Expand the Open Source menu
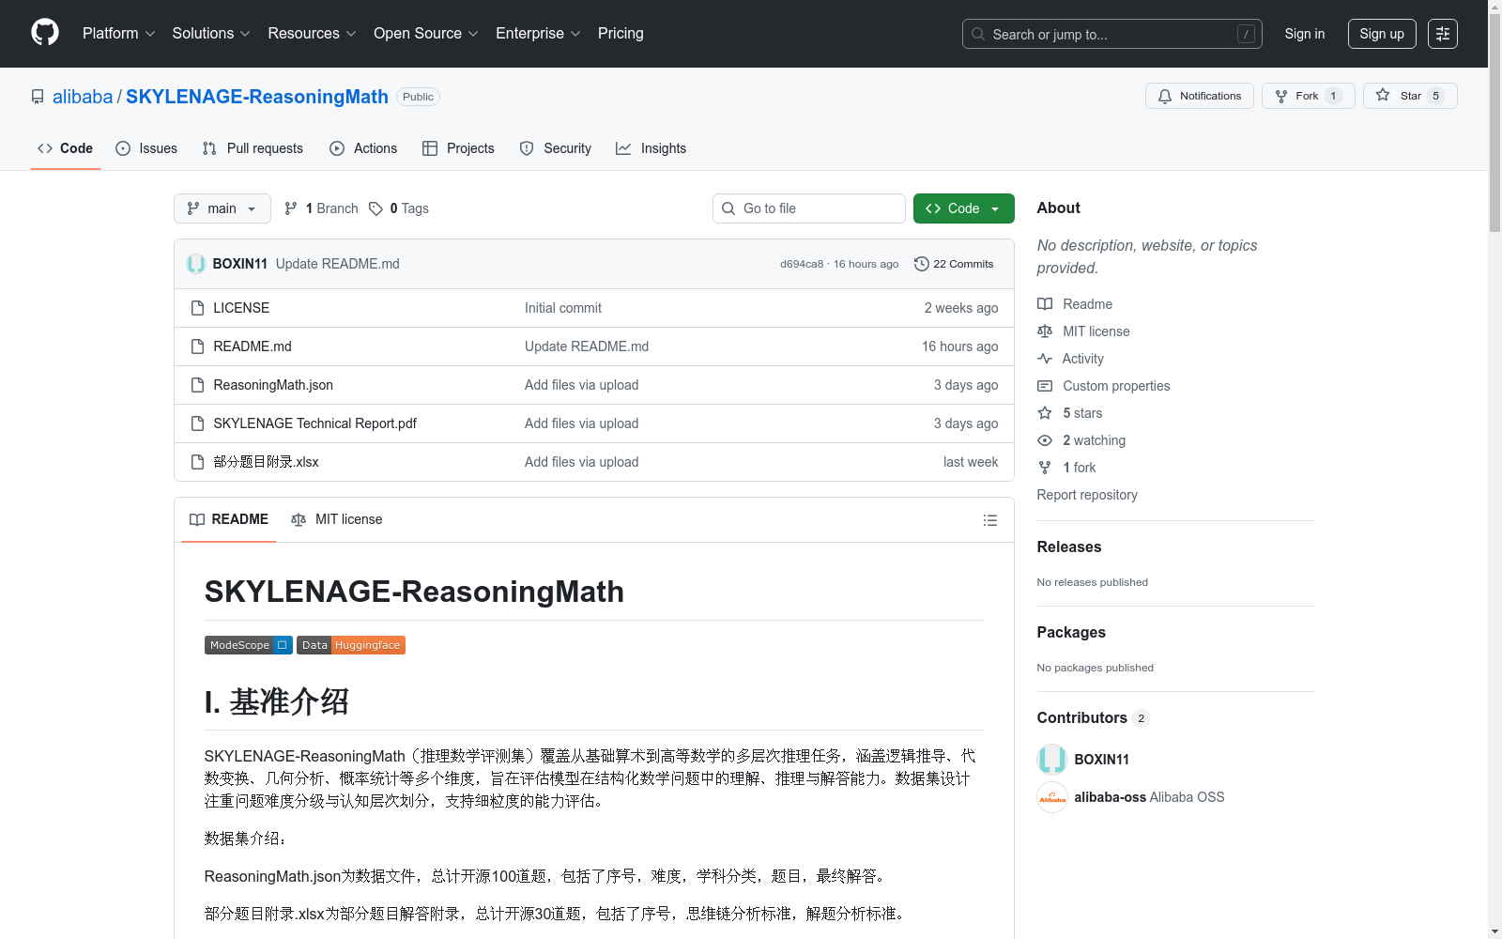Screen dimensions: 1502x939 tap(426, 34)
